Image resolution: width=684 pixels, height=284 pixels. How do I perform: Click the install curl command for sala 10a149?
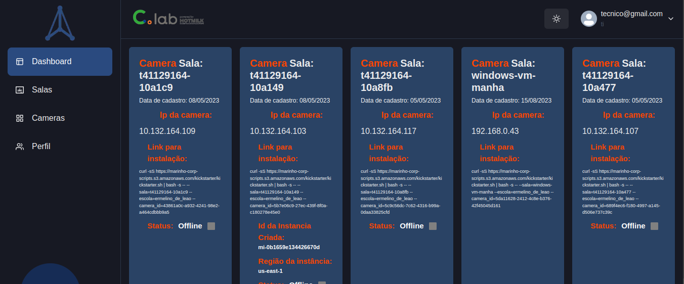tap(291, 192)
